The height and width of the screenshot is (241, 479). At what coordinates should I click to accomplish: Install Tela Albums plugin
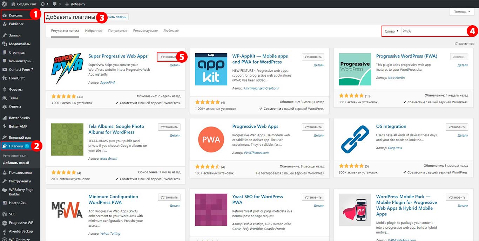(169, 127)
